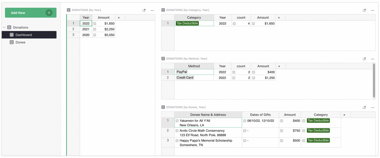Add a column to the by Year table
This screenshot has height=158, width=380.
[x=119, y=17]
